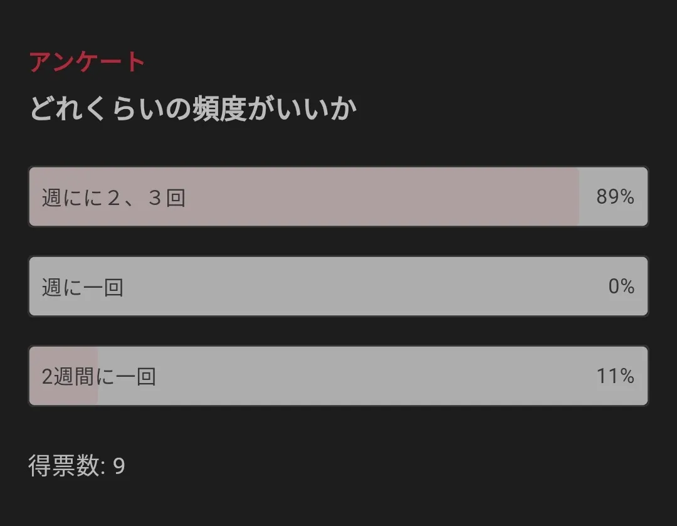This screenshot has width=677, height=526.
Task: Click the "一回" text in the "週に一回" option
Action: pos(103,287)
